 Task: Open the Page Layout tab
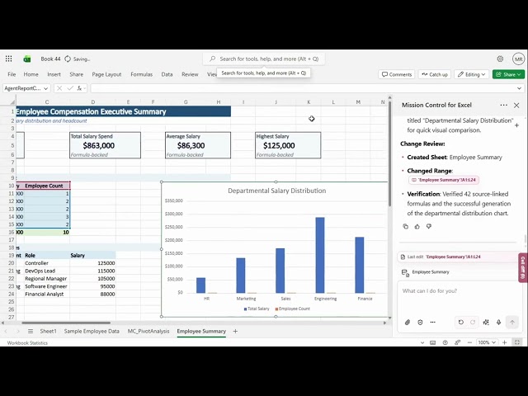(x=106, y=74)
